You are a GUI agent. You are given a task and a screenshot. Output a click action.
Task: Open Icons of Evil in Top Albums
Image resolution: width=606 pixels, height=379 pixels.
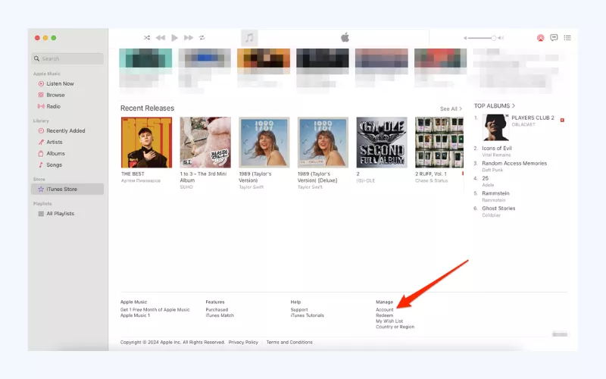point(497,148)
